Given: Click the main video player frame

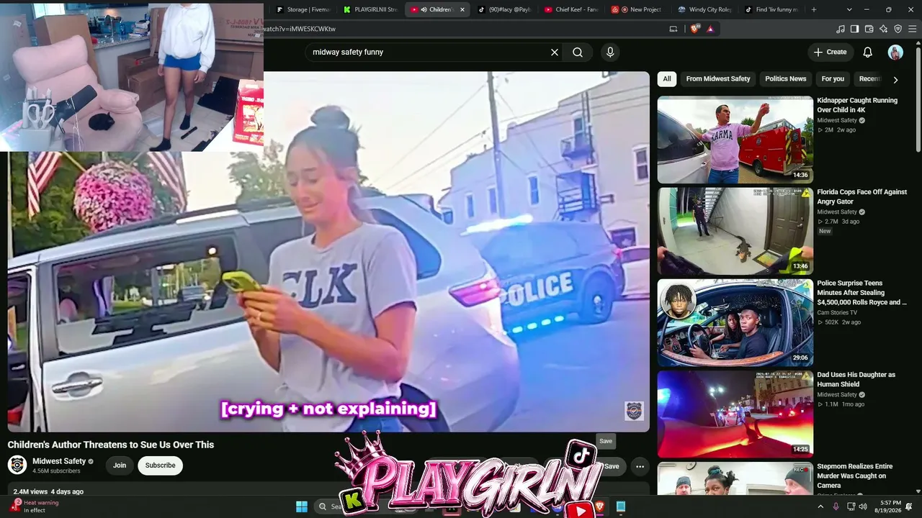Looking at the screenshot, I should 328,251.
